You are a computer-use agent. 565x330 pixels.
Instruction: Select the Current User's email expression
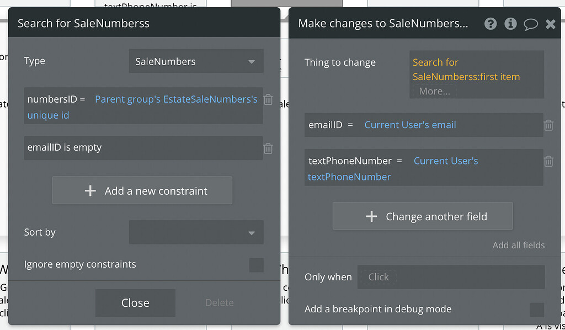(x=410, y=125)
